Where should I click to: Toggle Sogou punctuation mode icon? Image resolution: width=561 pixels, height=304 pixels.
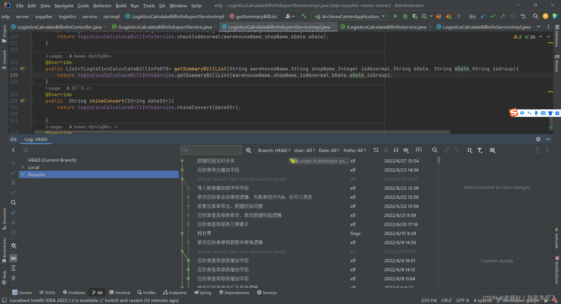pyautogui.click(x=529, y=113)
